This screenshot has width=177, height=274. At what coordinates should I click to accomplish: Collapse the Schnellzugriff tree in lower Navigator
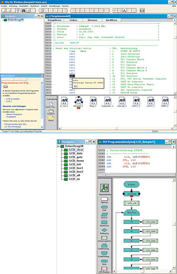coord(58,146)
